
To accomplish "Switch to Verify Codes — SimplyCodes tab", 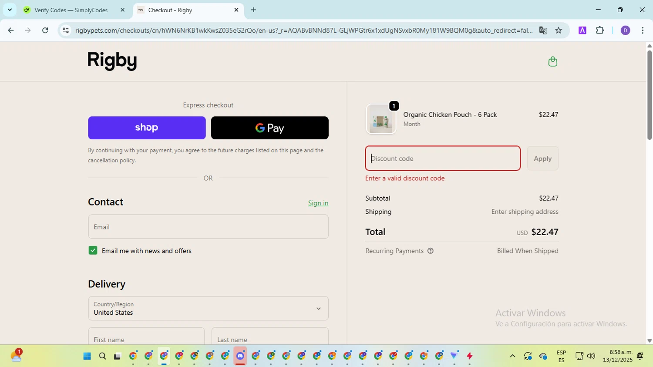I will click(71, 10).
